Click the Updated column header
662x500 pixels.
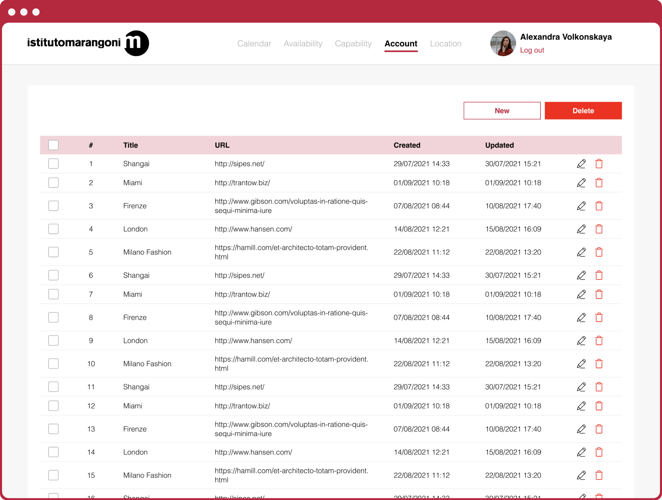coord(500,145)
